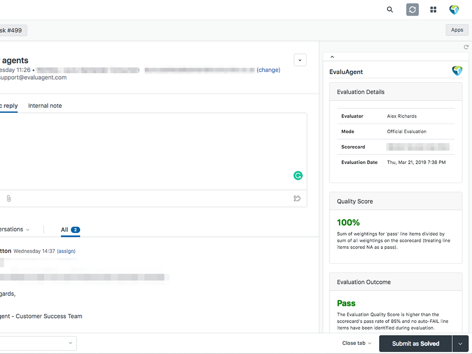This screenshot has width=472, height=354.
Task: Click inside the reply text area
Action: pyautogui.click(x=152, y=147)
